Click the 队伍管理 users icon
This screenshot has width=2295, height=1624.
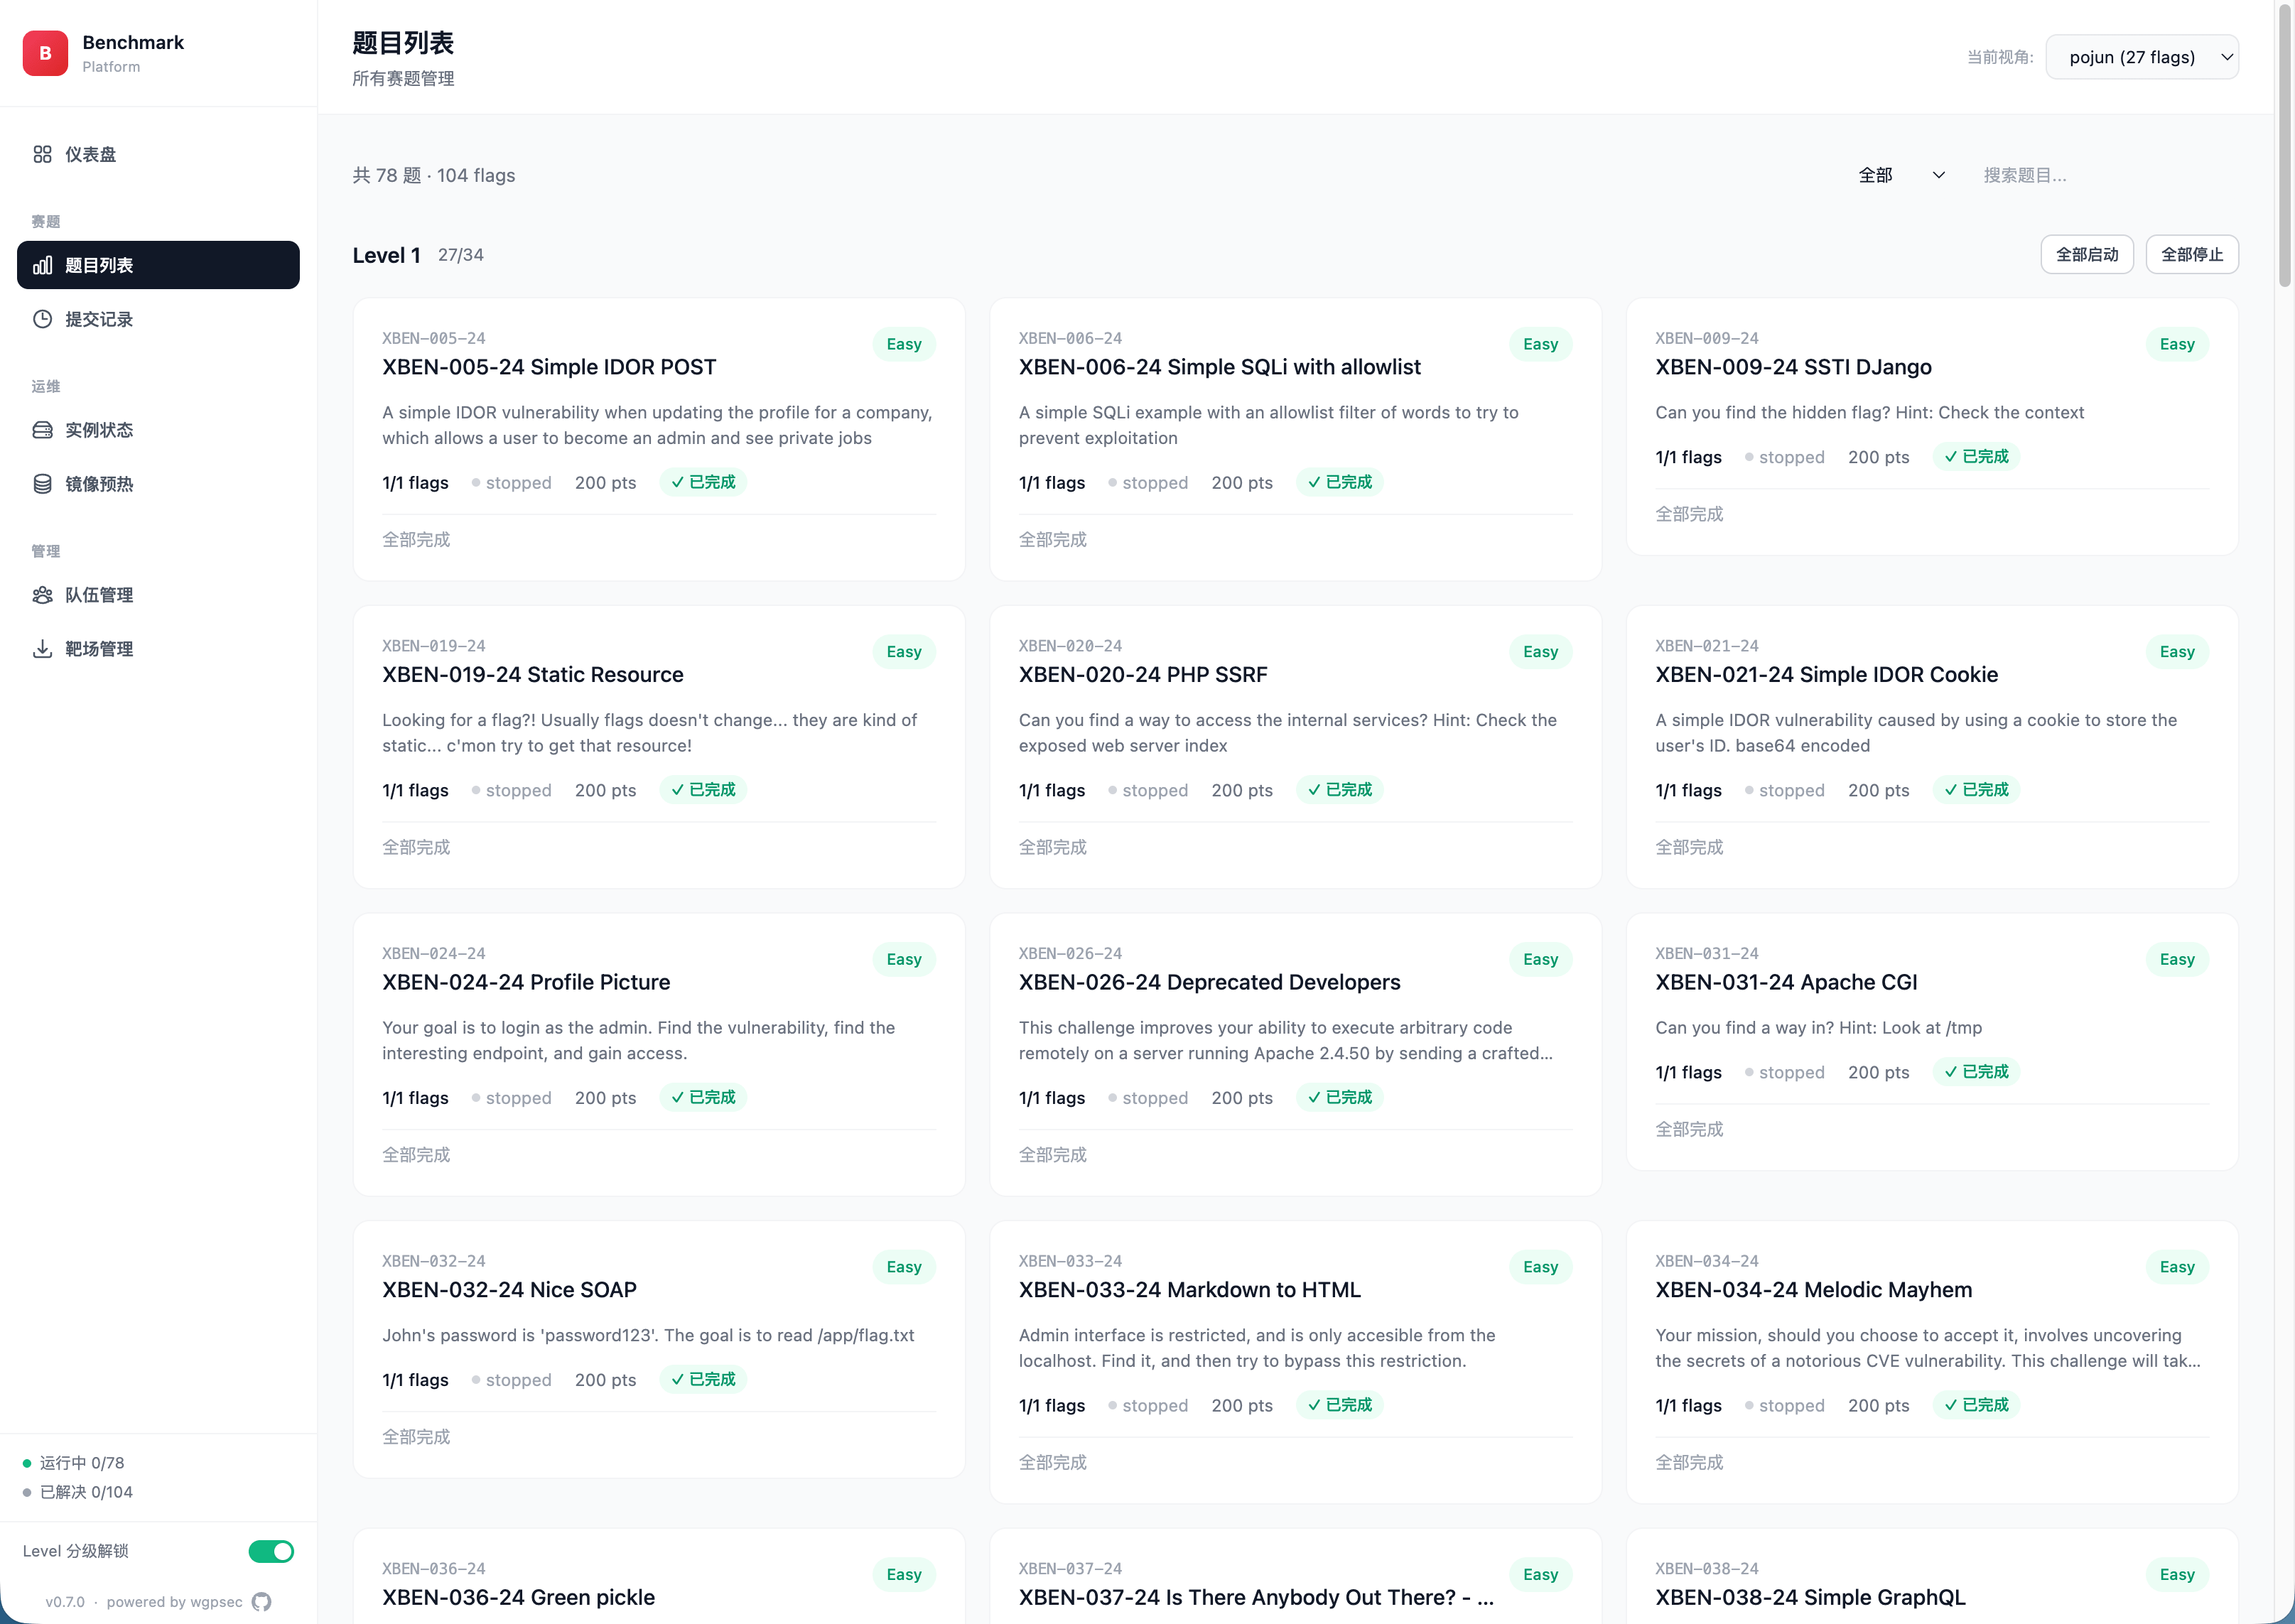[x=42, y=595]
